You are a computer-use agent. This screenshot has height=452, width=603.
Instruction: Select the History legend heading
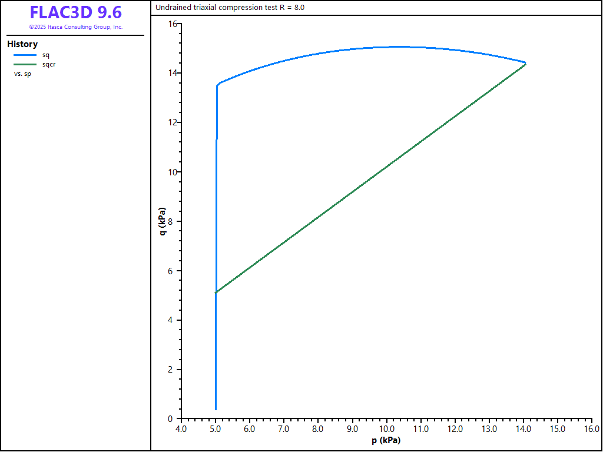[x=22, y=44]
